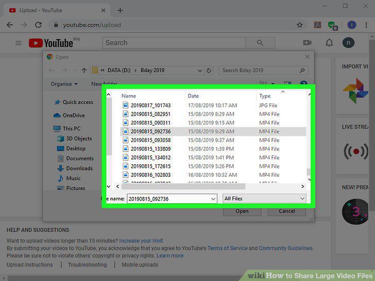Open the Organise dropdown menu

click(x=64, y=84)
